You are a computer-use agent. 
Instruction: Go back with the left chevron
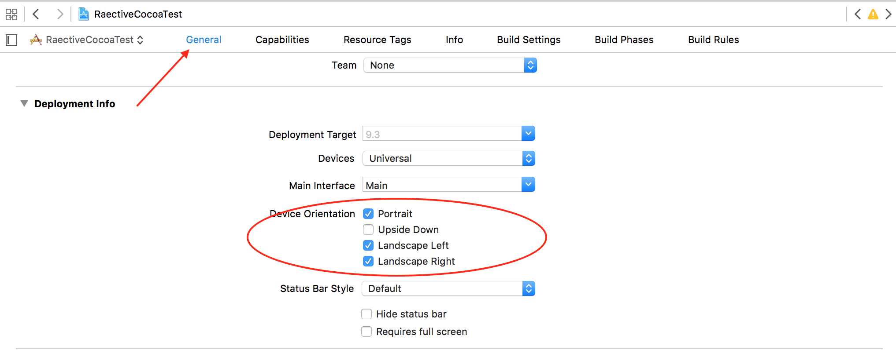click(36, 14)
